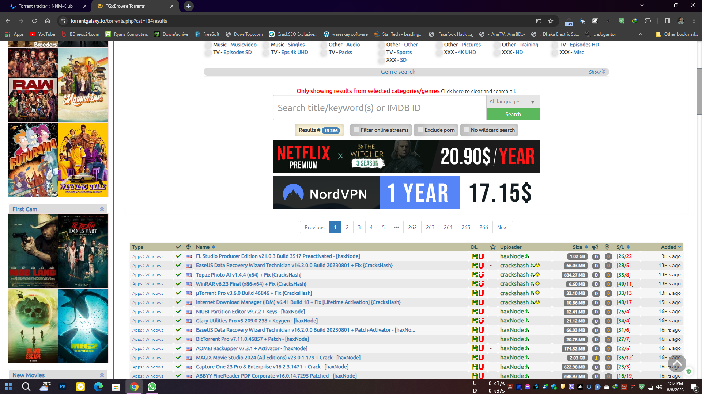The image size is (702, 394).
Task: Go to the browser home icon
Action: click(48, 21)
